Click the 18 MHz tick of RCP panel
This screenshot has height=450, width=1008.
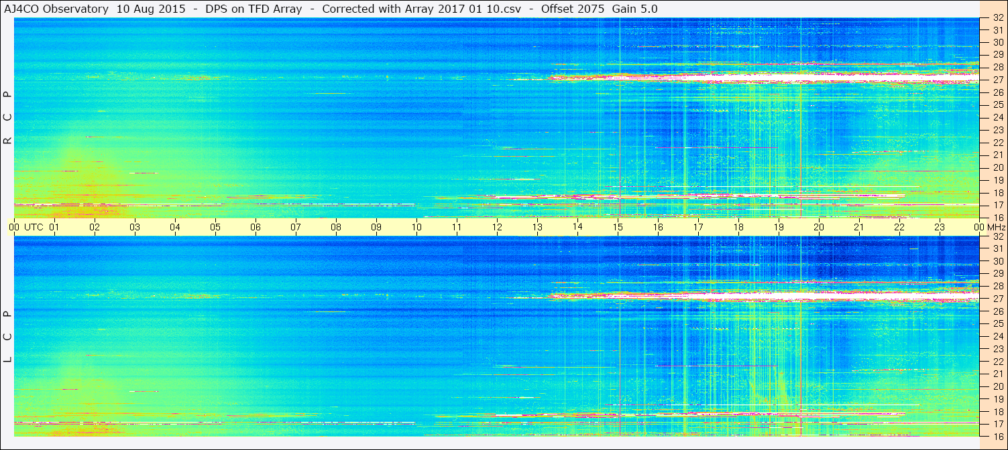[997, 192]
